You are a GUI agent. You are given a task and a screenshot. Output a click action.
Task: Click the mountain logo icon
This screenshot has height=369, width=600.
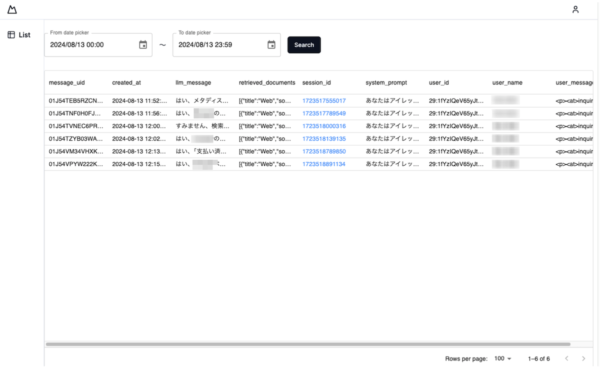12,10
